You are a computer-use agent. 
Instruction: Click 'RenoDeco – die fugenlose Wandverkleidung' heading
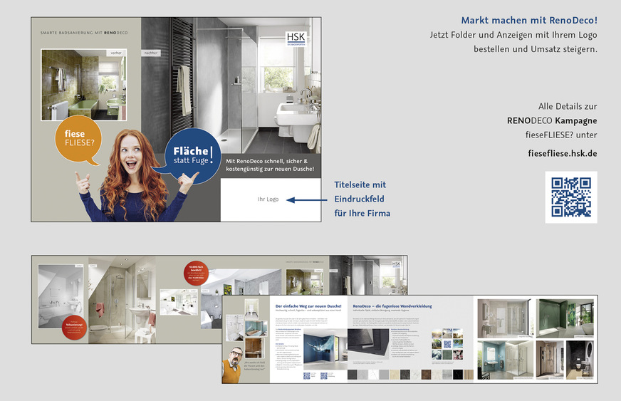tap(392, 306)
